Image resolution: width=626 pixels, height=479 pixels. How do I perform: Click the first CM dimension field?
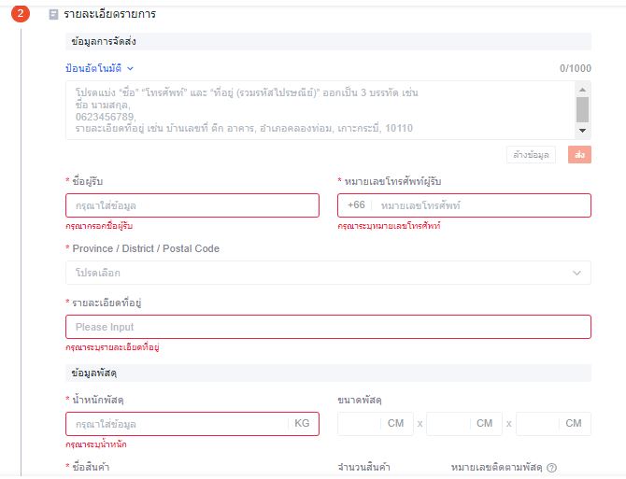point(376,424)
